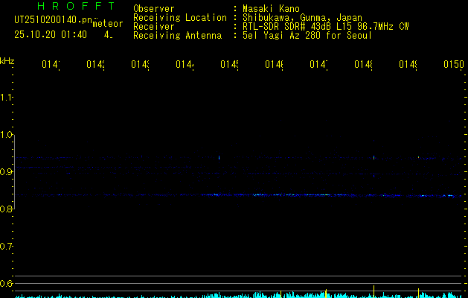
Task: Click the green HROFFT title
Action: pyautogui.click(x=76, y=6)
